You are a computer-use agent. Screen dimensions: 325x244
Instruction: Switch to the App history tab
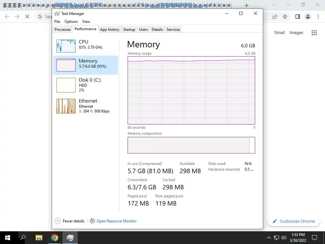click(x=109, y=30)
